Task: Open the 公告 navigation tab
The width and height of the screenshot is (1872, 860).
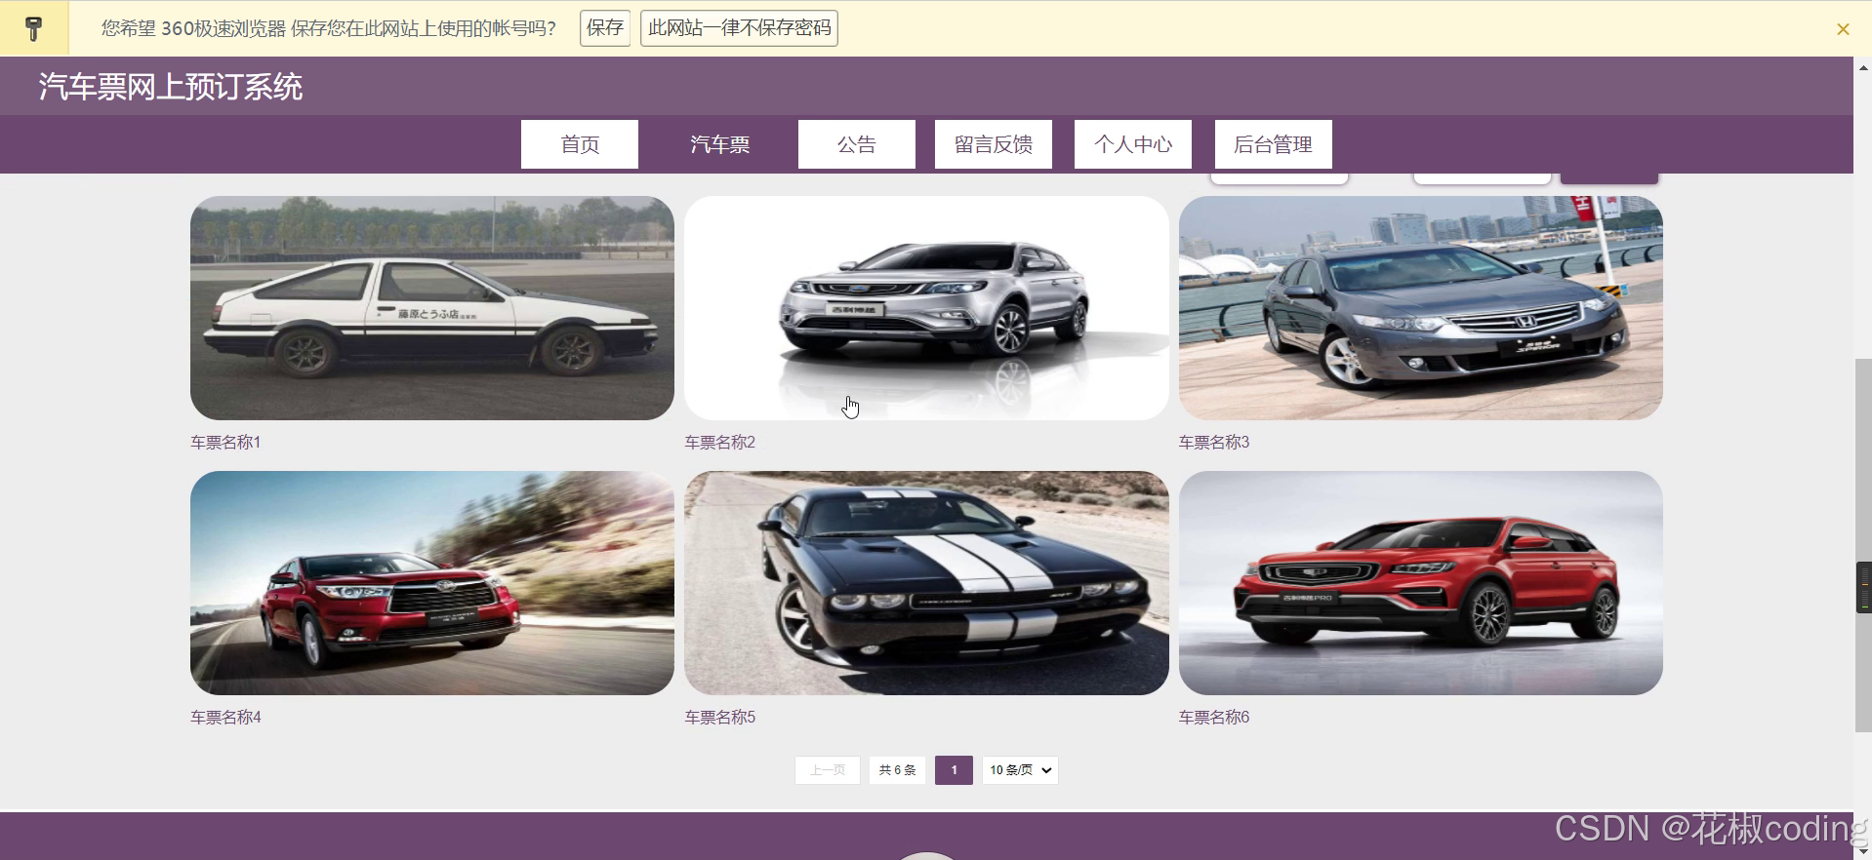Action: click(857, 144)
